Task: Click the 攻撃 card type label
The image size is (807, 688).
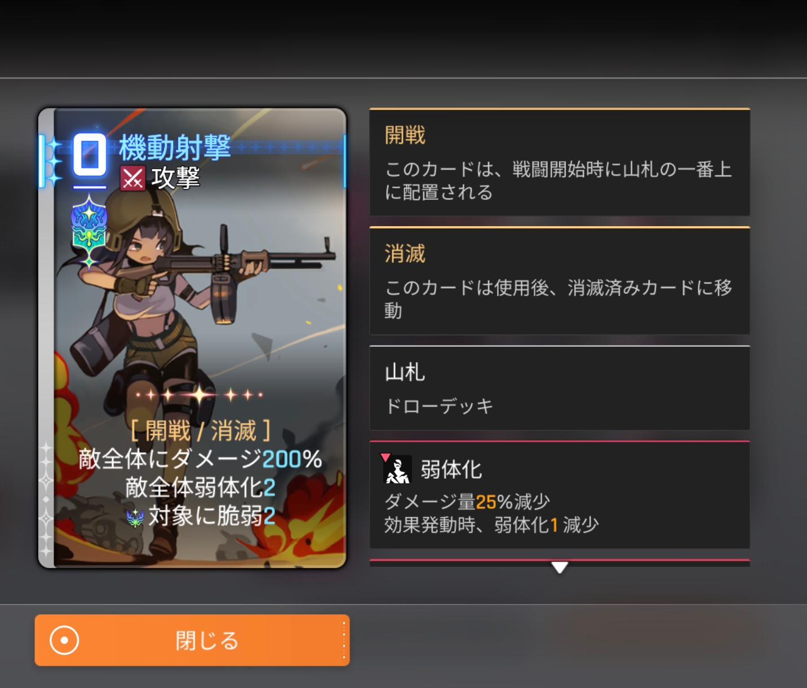Action: point(175,178)
